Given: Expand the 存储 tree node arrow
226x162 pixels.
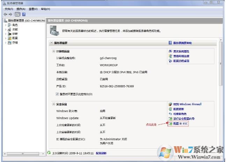Looking at the screenshot, I should (6, 43).
